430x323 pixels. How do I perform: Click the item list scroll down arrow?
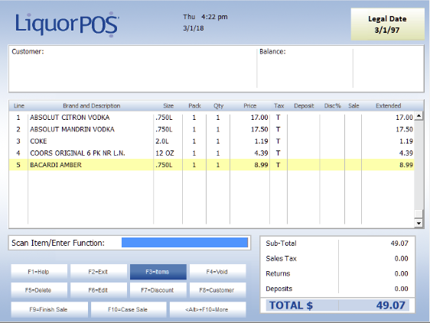[x=419, y=224]
